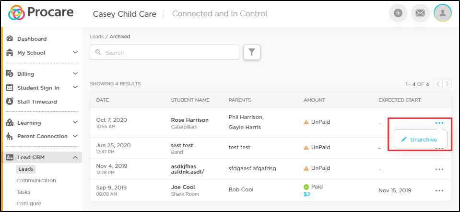Image resolution: width=460 pixels, height=212 pixels.
Task: Click the Procare logo
Action: [40, 13]
